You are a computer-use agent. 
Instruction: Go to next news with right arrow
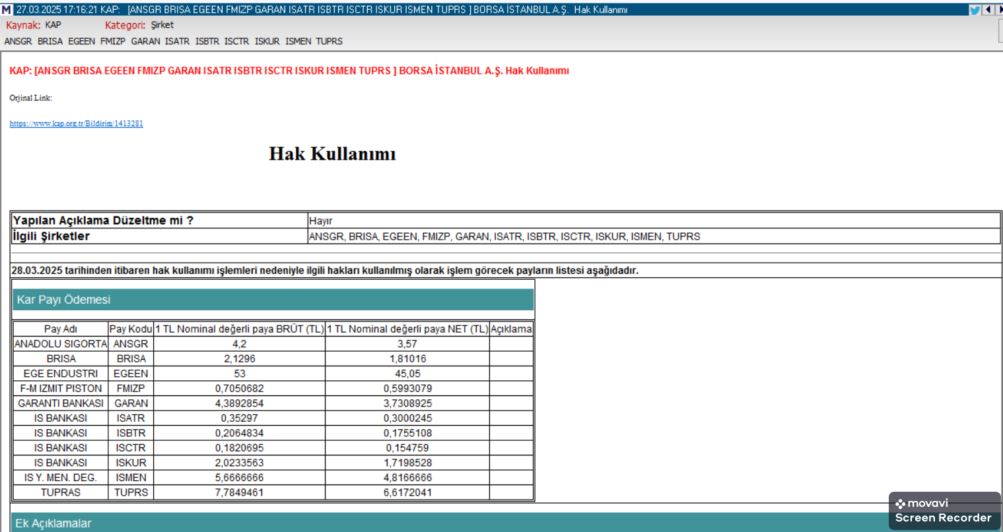[x=998, y=9]
